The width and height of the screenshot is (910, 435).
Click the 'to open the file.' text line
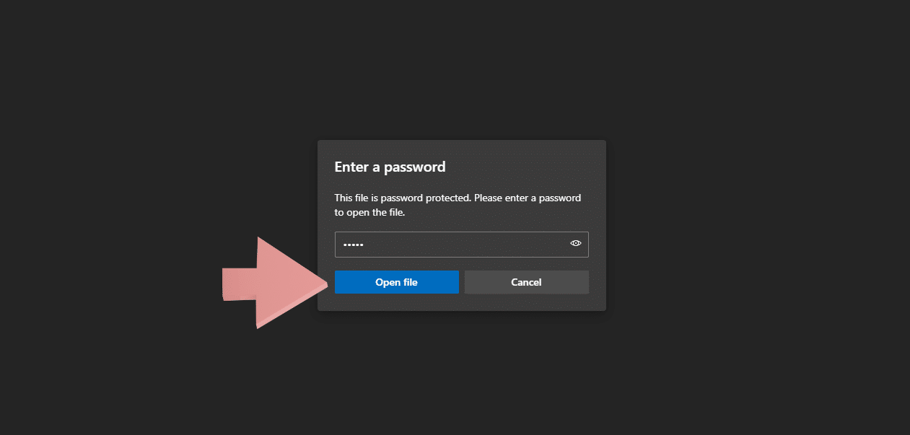(370, 213)
